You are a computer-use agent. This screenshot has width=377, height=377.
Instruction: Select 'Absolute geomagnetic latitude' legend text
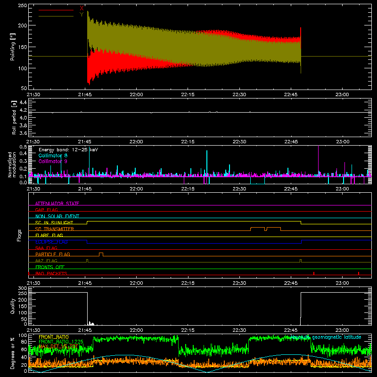point(326,337)
